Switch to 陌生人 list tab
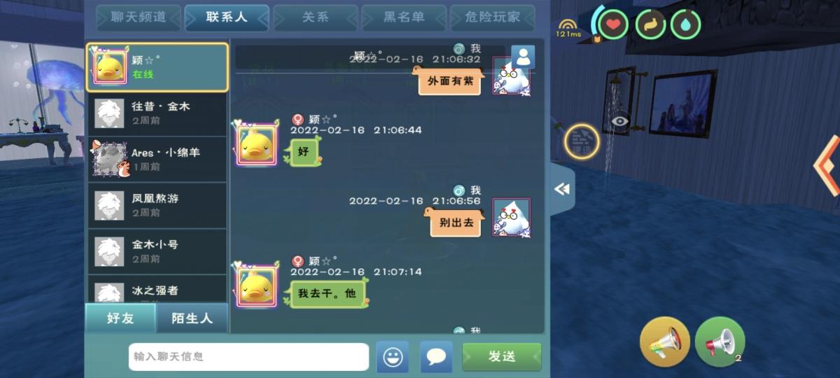840x378 pixels. click(x=192, y=318)
